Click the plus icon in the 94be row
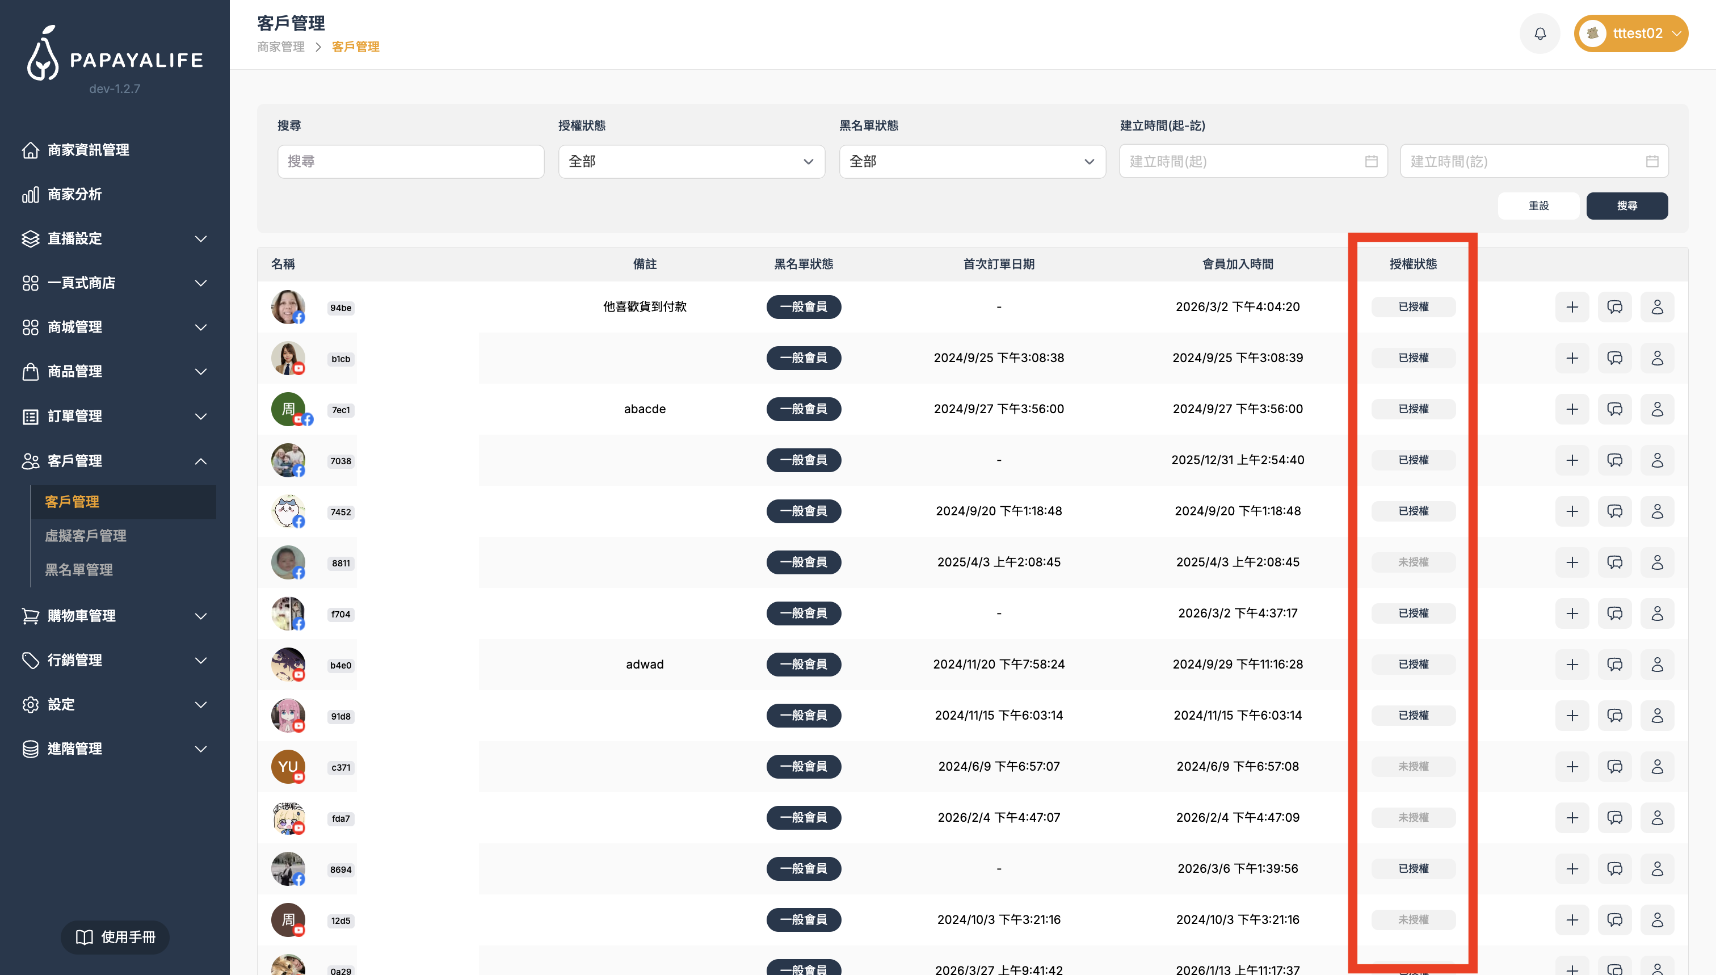1716x975 pixels. tap(1572, 308)
